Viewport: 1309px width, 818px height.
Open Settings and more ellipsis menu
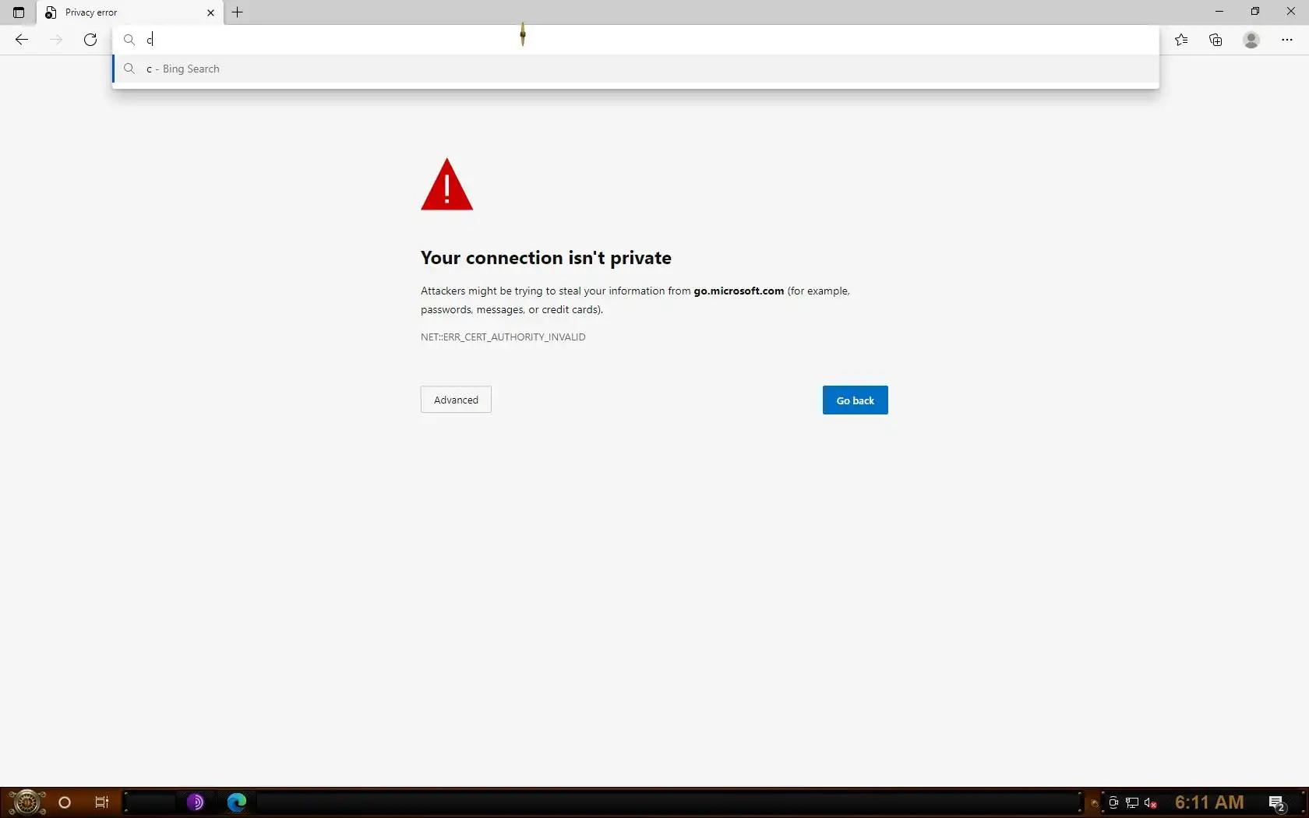1287,40
